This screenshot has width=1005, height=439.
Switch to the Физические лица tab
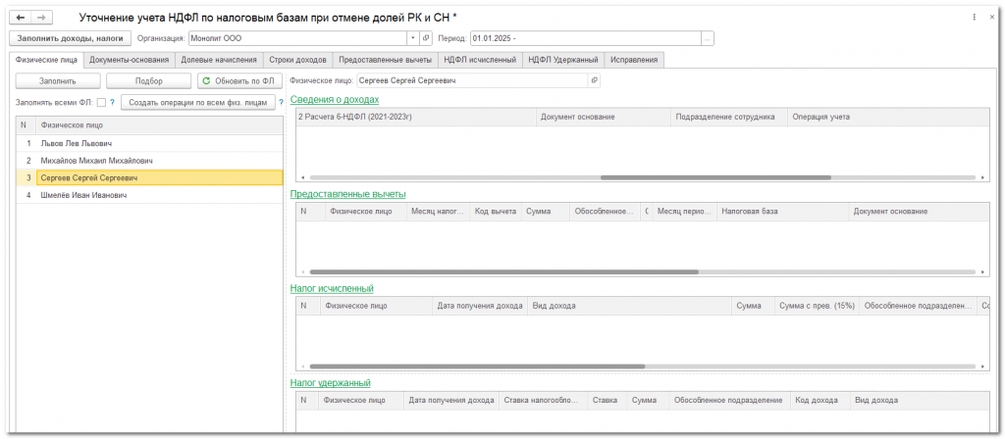coord(47,60)
